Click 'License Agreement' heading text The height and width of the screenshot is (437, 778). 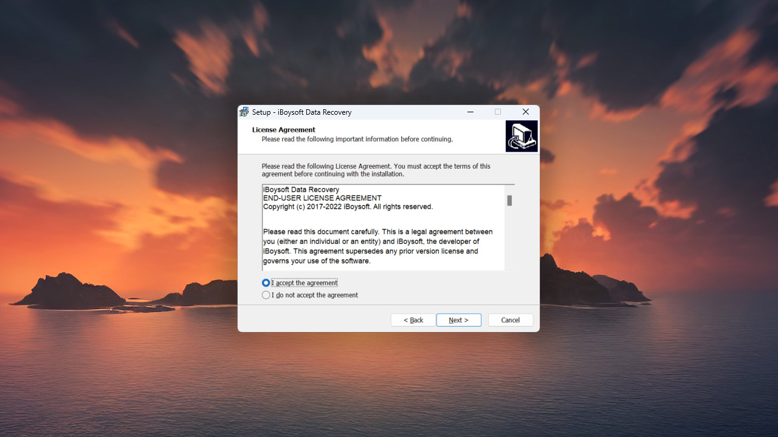(284, 130)
